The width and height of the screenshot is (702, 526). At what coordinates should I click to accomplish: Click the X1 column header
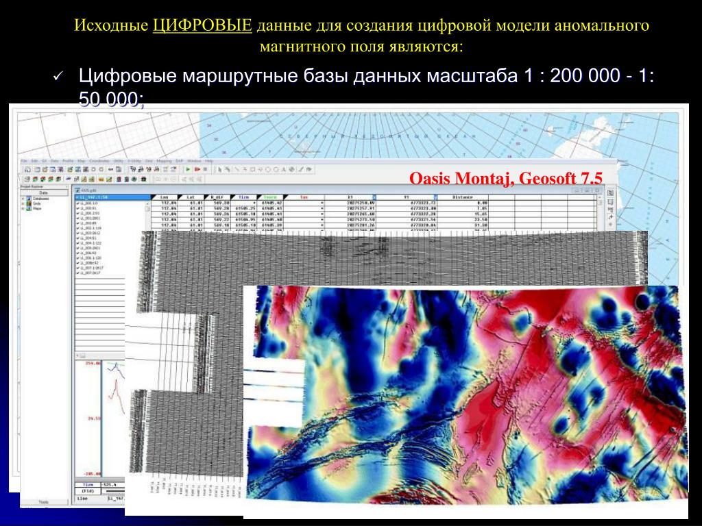[350, 197]
